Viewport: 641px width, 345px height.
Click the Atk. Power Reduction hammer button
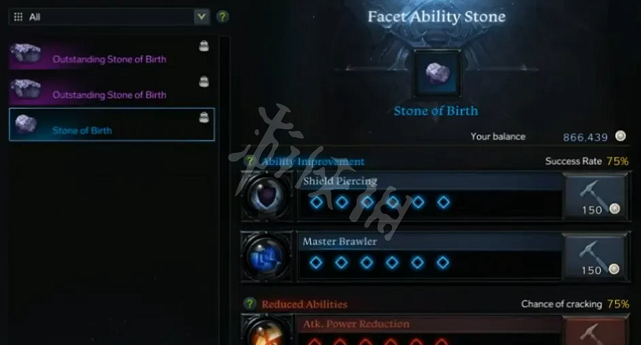click(595, 331)
